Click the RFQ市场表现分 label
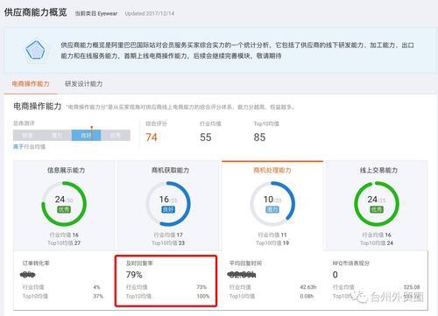438x316 pixels. pos(351,263)
